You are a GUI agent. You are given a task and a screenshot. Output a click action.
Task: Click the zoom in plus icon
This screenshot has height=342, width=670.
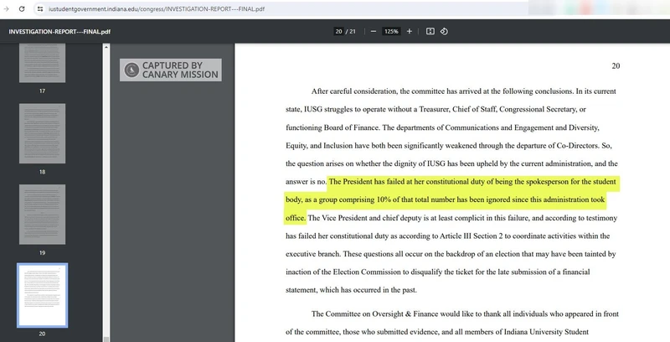pyautogui.click(x=409, y=31)
